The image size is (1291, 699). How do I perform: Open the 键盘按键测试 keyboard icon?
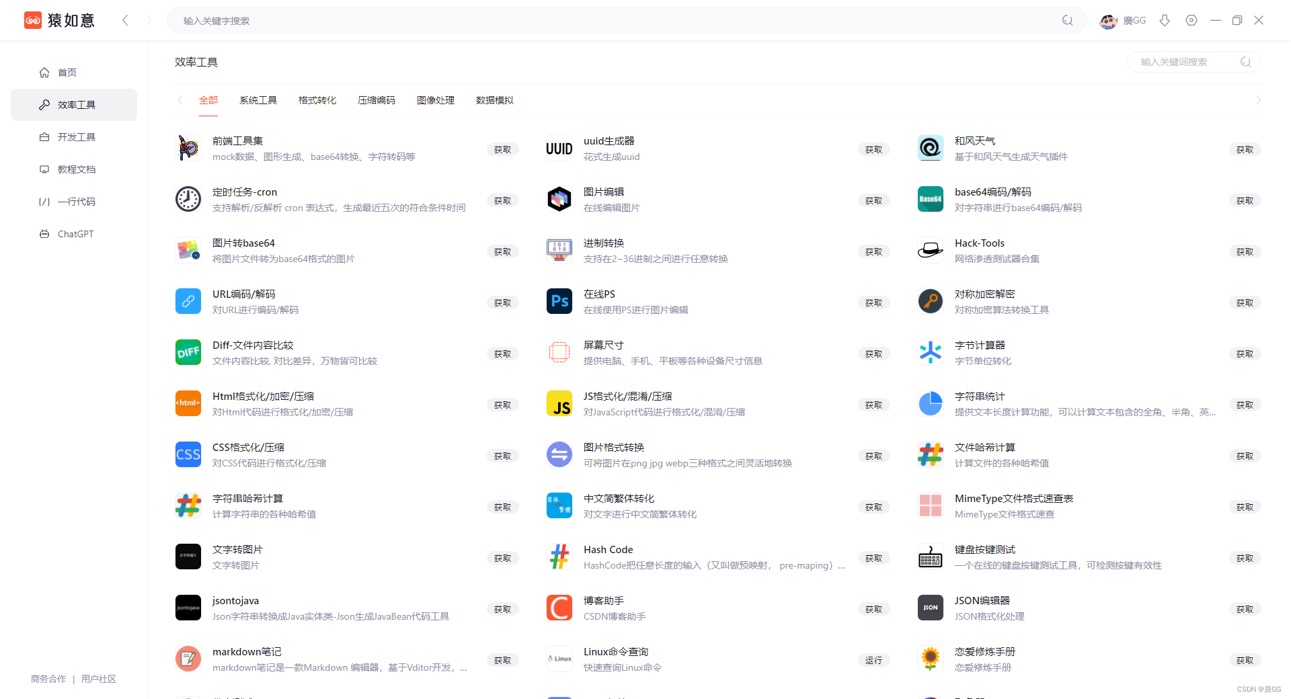tap(931, 557)
